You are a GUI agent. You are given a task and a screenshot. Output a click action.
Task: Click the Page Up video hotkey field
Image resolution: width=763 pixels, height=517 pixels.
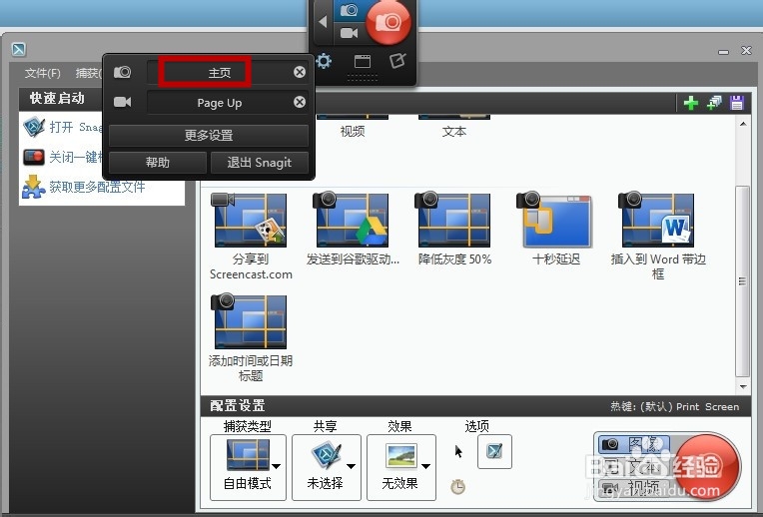(220, 103)
